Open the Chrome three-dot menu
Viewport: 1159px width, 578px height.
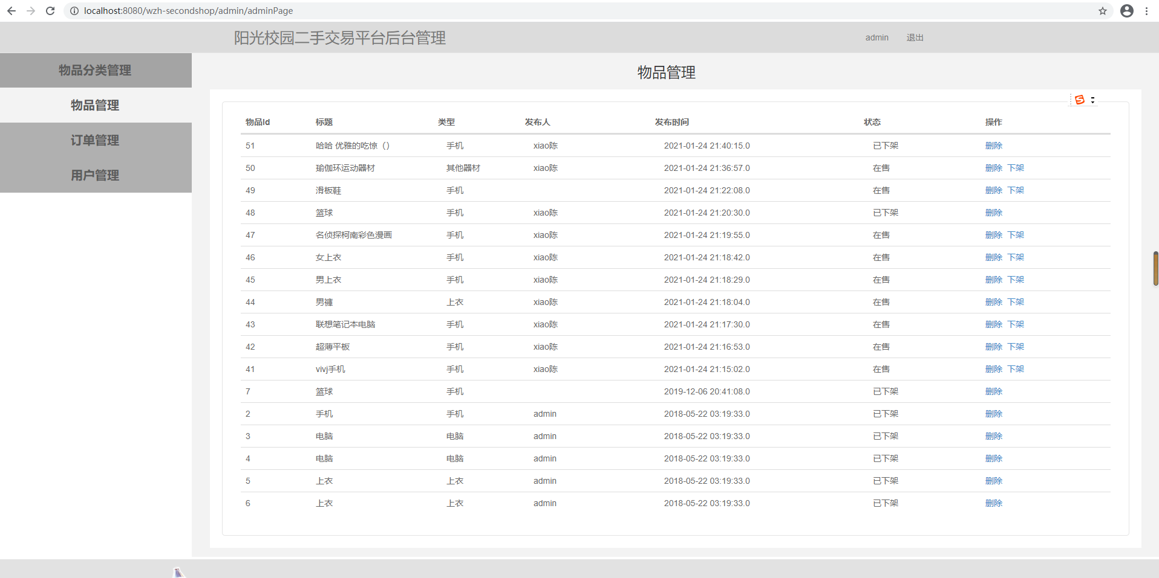tap(1146, 11)
